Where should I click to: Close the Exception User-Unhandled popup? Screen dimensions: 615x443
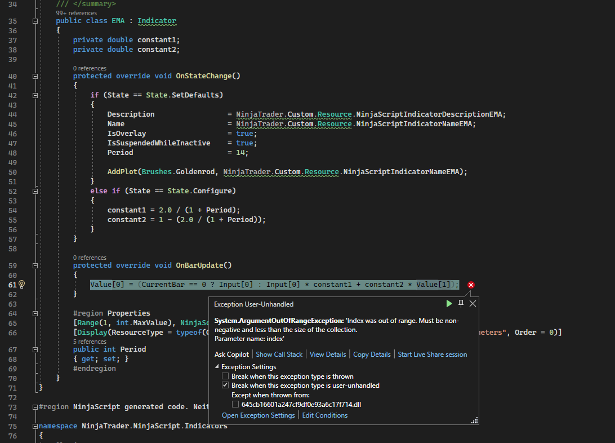[x=473, y=304]
